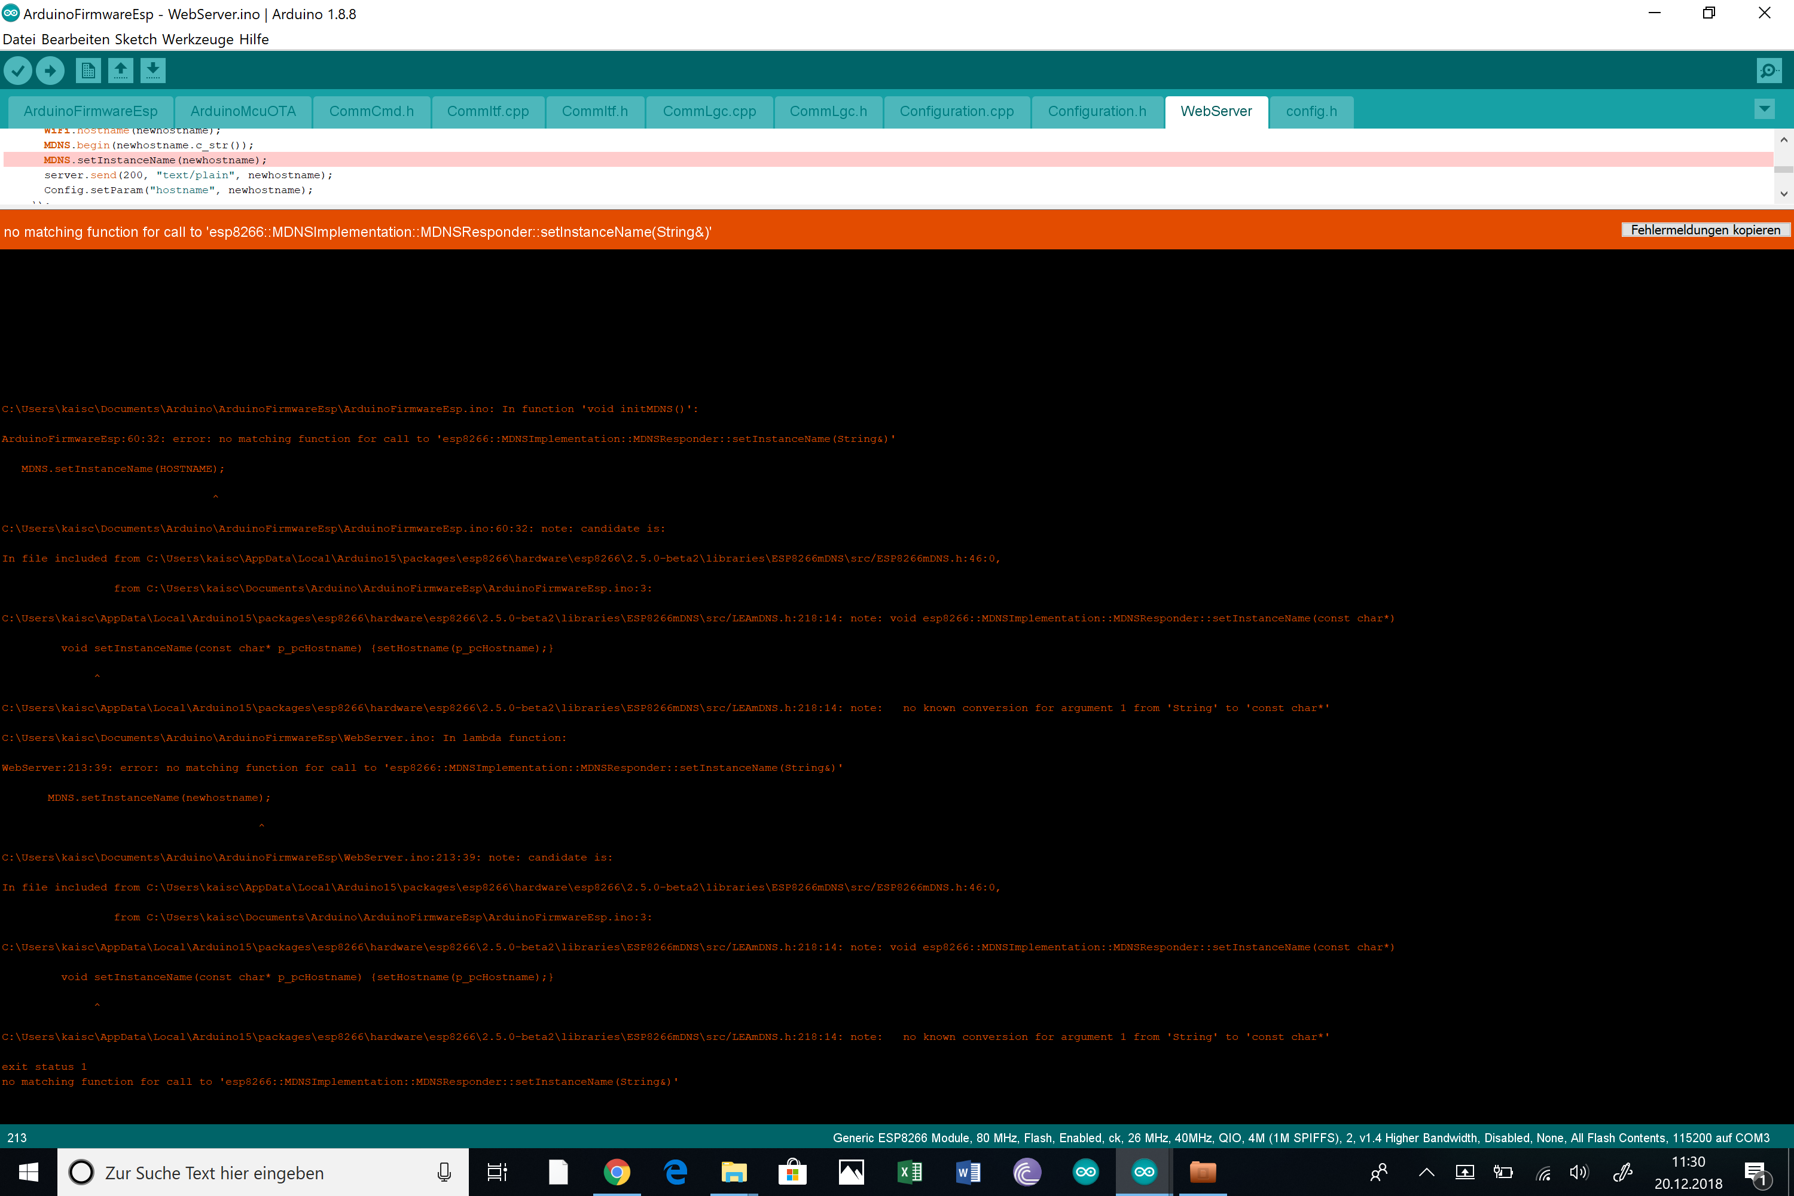Open the Werkzeuge menu
1794x1196 pixels.
(197, 39)
